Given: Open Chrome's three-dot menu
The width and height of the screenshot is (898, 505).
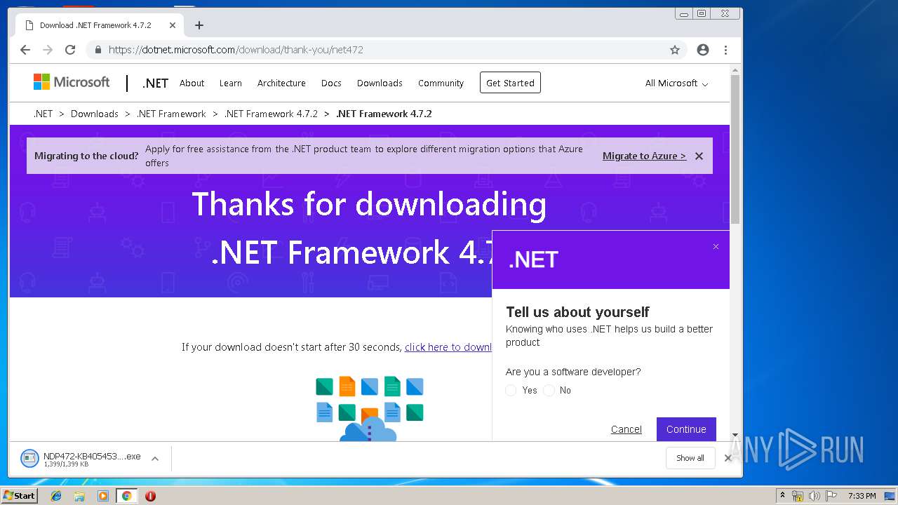Looking at the screenshot, I should click(725, 50).
